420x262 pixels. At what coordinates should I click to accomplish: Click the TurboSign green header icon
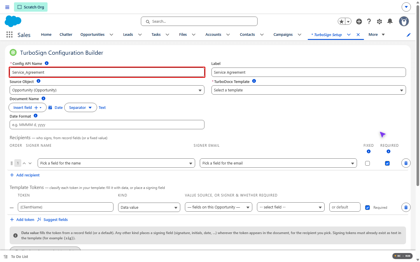click(x=13, y=52)
